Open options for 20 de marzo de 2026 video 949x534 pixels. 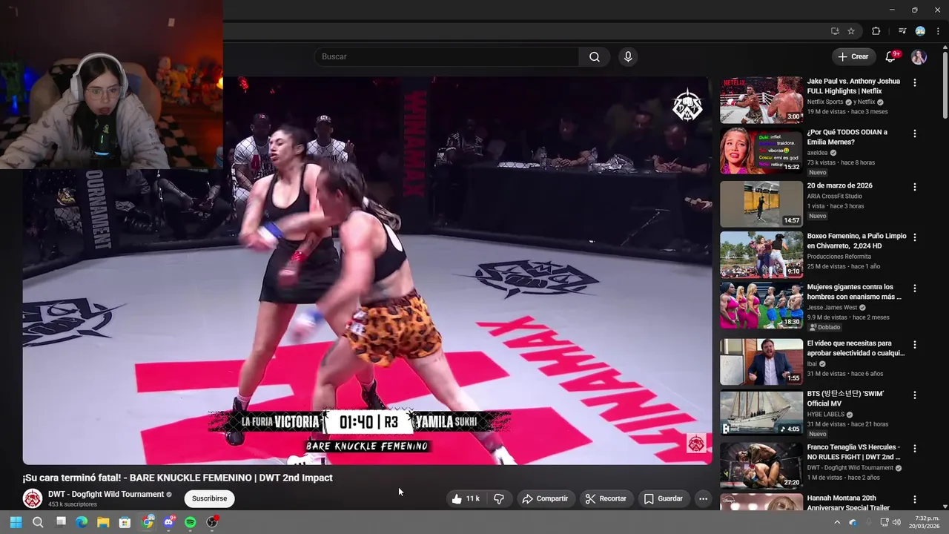tap(914, 187)
